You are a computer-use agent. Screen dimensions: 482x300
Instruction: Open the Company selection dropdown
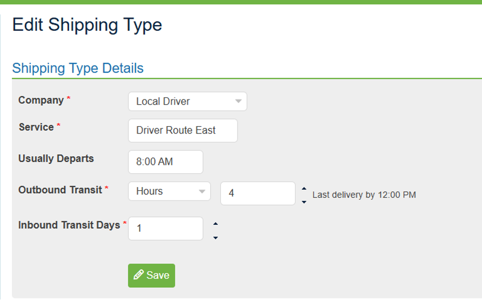coord(187,101)
